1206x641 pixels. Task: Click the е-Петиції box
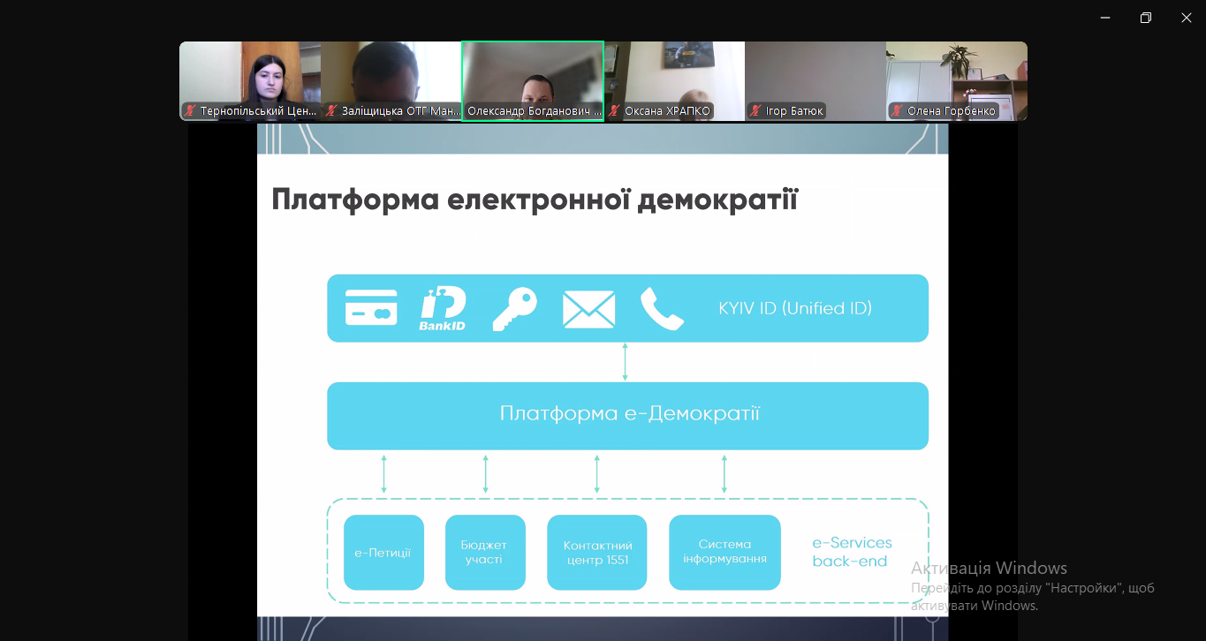pos(383,553)
